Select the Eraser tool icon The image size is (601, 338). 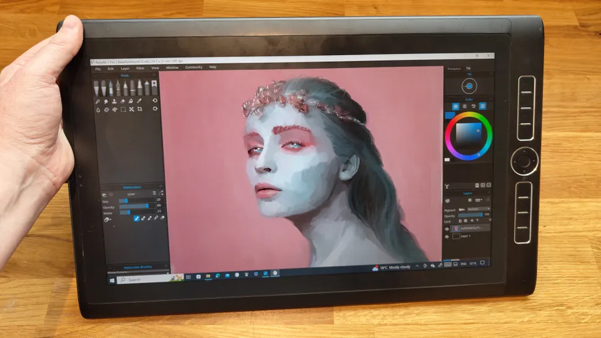click(x=122, y=101)
